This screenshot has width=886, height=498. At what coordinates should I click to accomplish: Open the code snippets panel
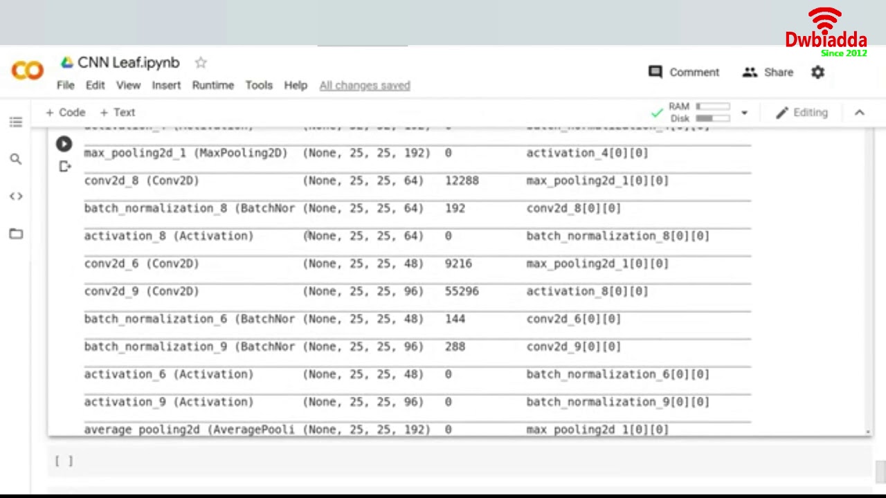click(16, 196)
